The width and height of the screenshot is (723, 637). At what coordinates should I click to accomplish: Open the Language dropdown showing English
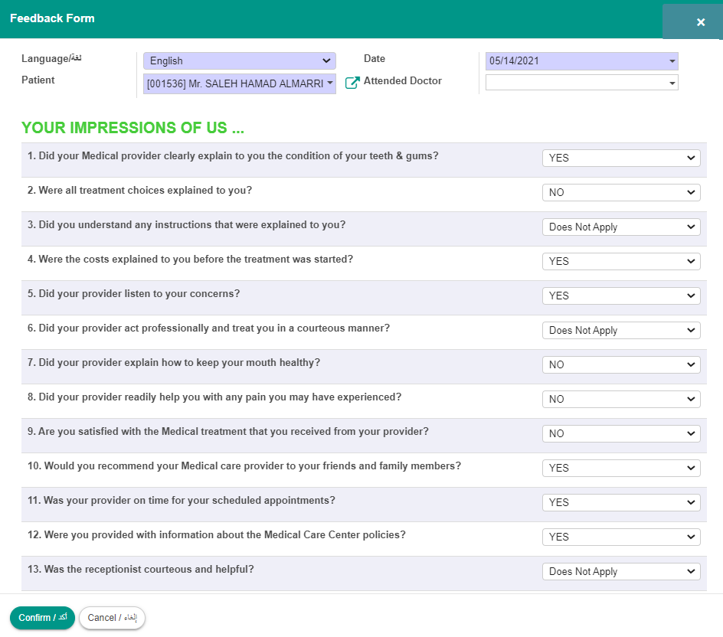pos(239,60)
